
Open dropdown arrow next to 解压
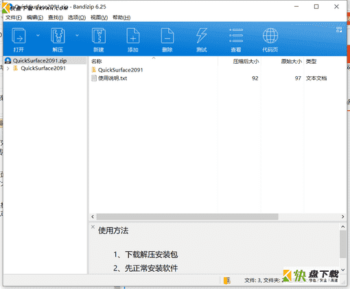[77, 36]
